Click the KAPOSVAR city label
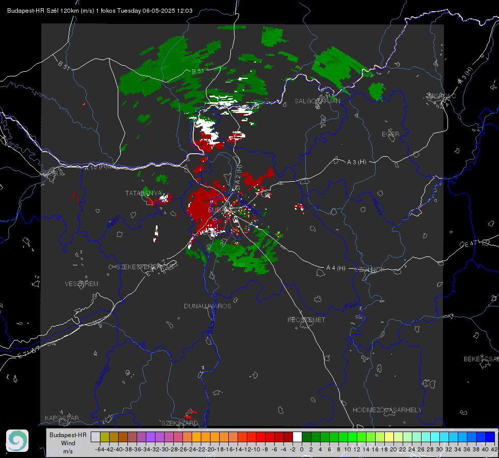 coord(62,418)
